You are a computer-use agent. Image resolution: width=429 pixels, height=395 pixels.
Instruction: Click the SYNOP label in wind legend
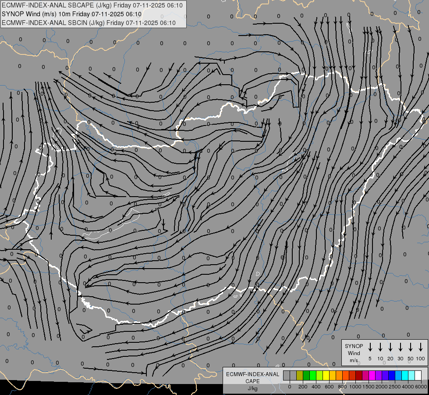click(x=354, y=346)
